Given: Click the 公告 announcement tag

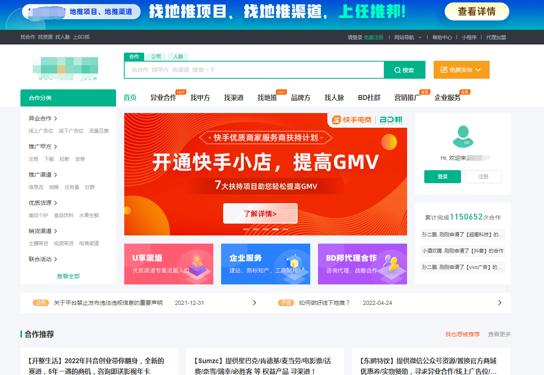Looking at the screenshot, I should pyautogui.click(x=41, y=303).
